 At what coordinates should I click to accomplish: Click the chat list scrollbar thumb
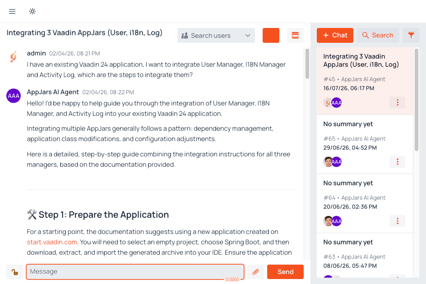[417, 100]
